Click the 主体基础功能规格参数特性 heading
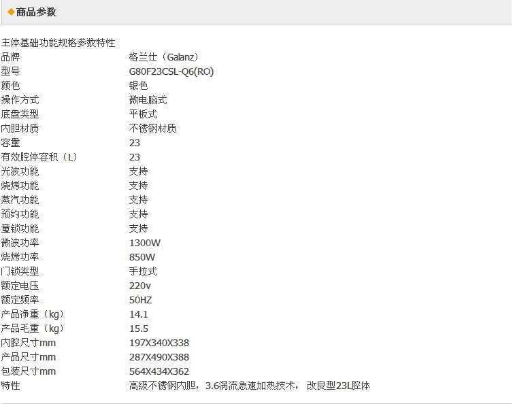The width and height of the screenshot is (513, 404). [59, 43]
